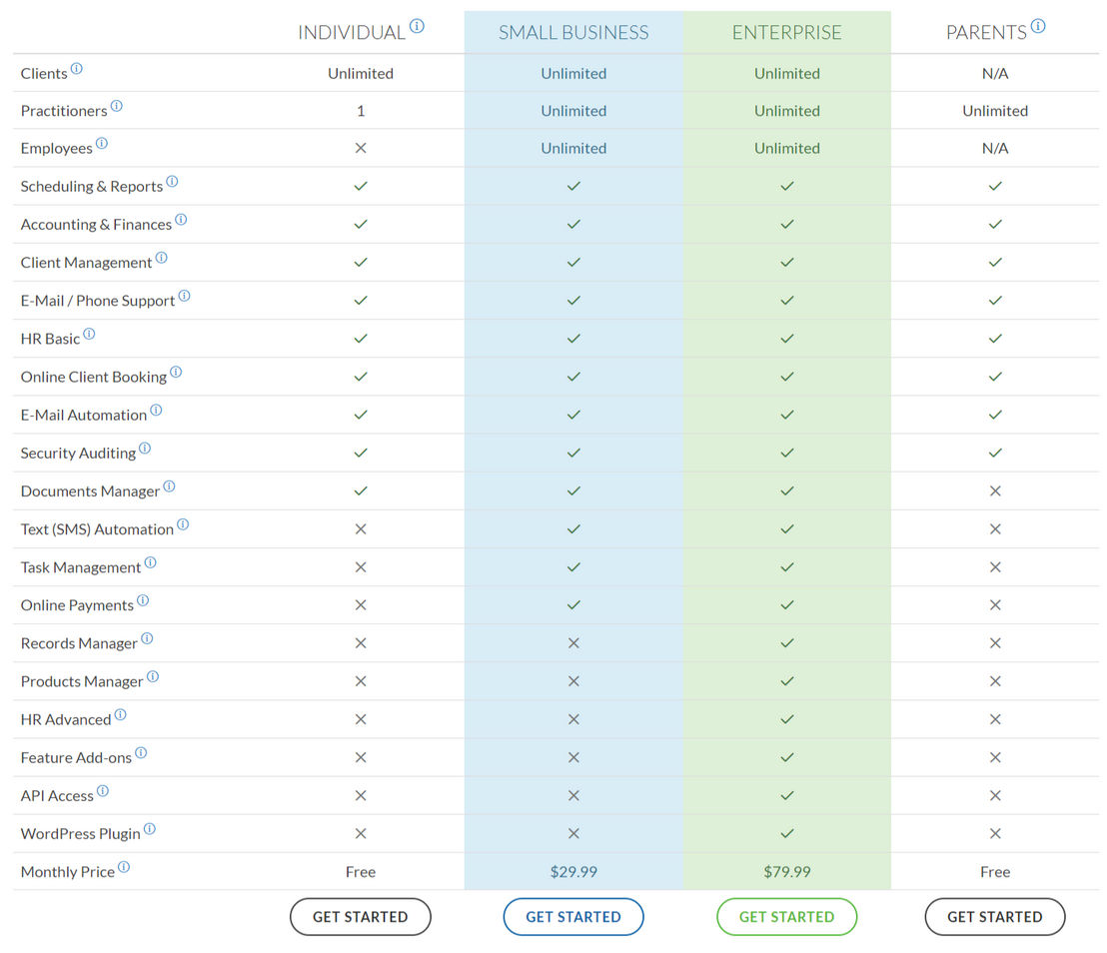Click Small Business X in Records Manager row
Image resolution: width=1107 pixels, height=953 pixels.
point(573,643)
